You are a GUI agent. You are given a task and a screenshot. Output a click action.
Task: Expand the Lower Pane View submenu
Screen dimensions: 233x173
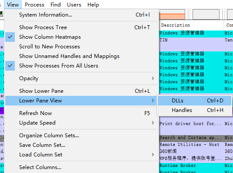click(x=81, y=101)
